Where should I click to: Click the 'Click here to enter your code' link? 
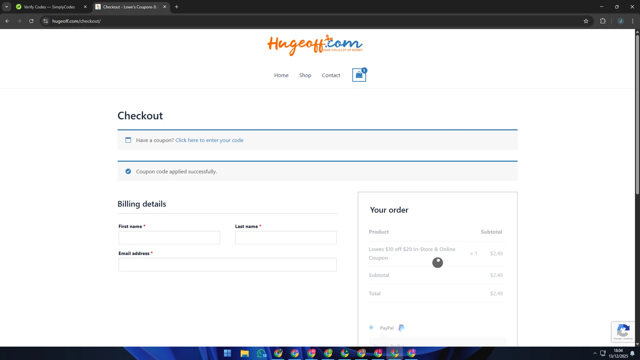tap(209, 140)
